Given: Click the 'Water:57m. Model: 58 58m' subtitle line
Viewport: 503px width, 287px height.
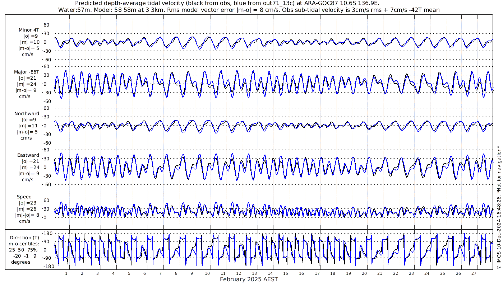Looking at the screenshot, I should coord(249,10).
